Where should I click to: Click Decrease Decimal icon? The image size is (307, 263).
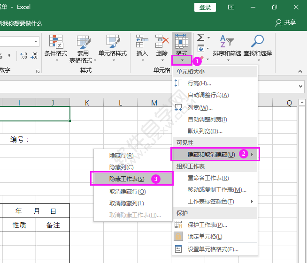tap(34, 55)
